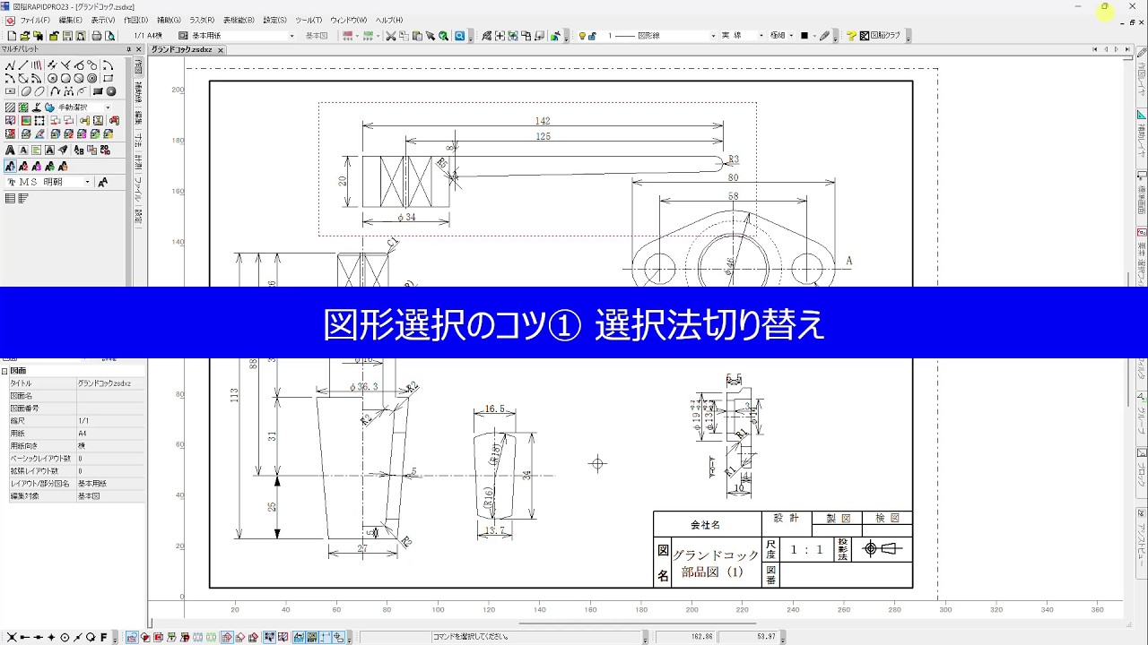
Task: Open the 設定(S) menu
Action: (x=275, y=20)
